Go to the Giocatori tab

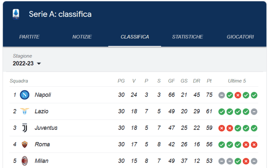click(240, 37)
